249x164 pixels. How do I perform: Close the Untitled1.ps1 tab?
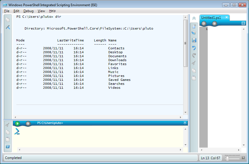coord(227,17)
